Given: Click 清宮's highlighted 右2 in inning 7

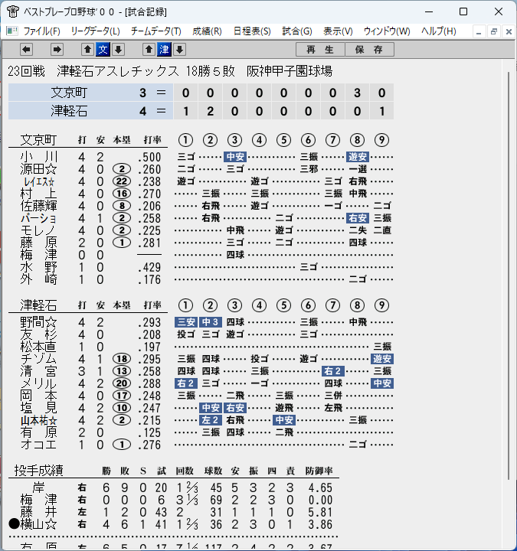Looking at the screenshot, I should pyautogui.click(x=332, y=371).
